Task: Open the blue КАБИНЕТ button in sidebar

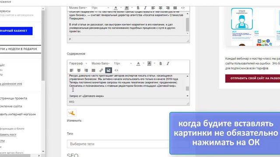Action: (16, 31)
